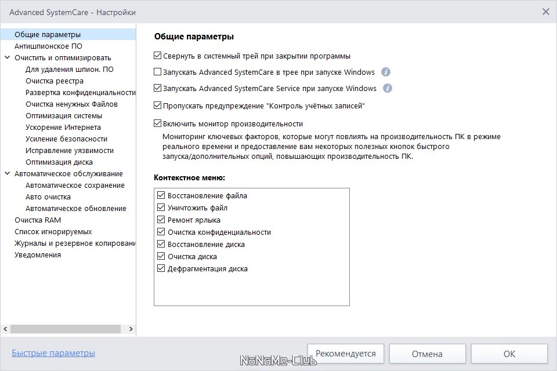Open 'Развертка конфиденциальности' section

pyautogui.click(x=81, y=93)
